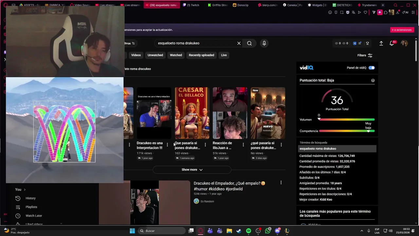Open the vidIQ list icon next to IQ badge
This screenshot has width=419, height=236.
[360, 43]
